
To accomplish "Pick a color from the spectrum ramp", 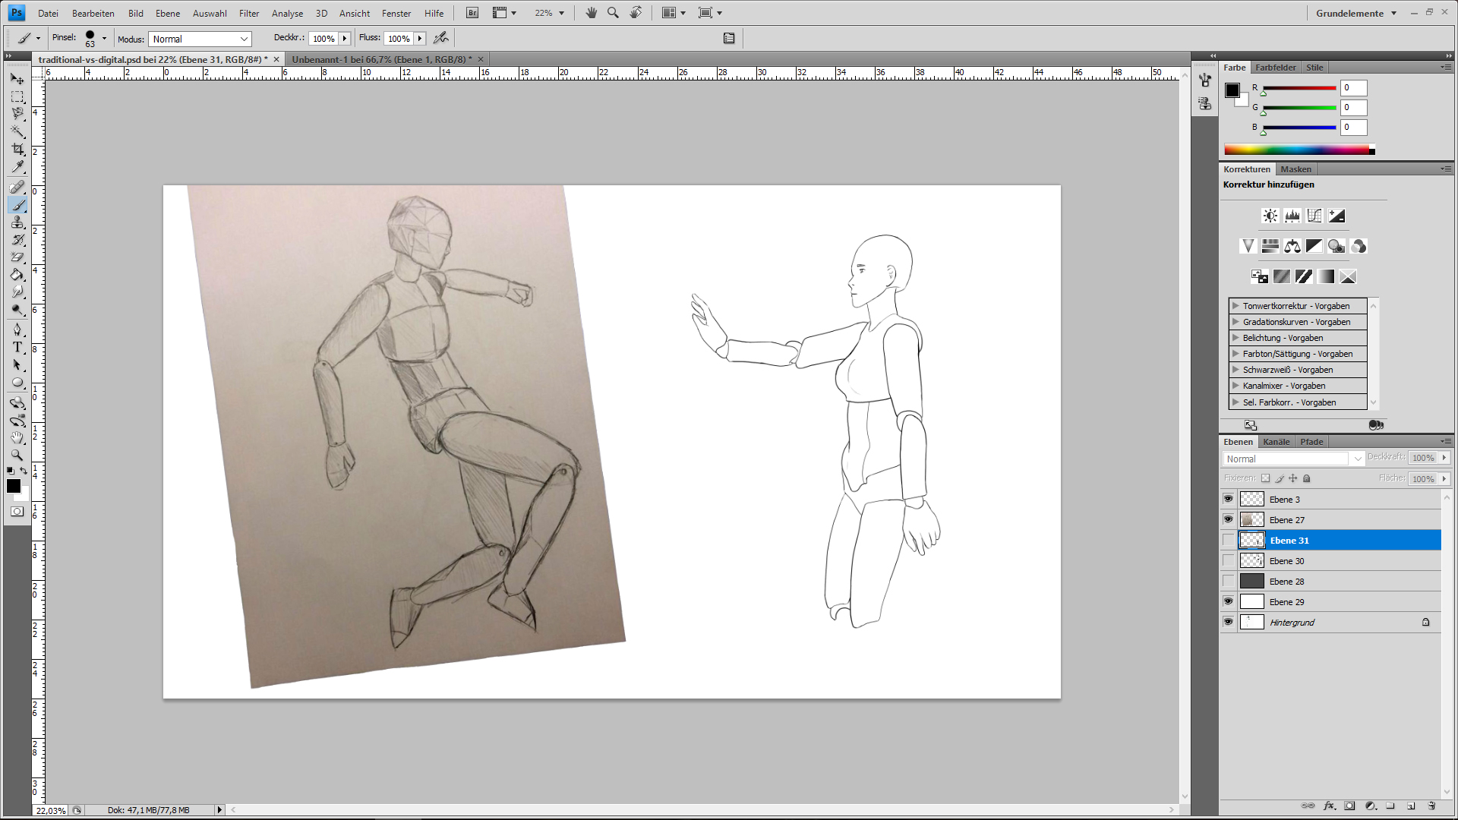I will click(x=1299, y=150).
